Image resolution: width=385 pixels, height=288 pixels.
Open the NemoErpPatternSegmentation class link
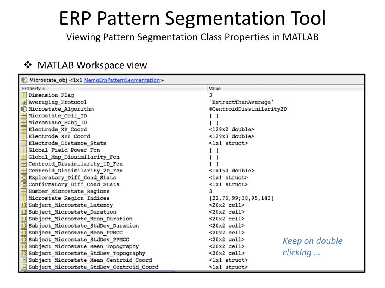point(122,80)
